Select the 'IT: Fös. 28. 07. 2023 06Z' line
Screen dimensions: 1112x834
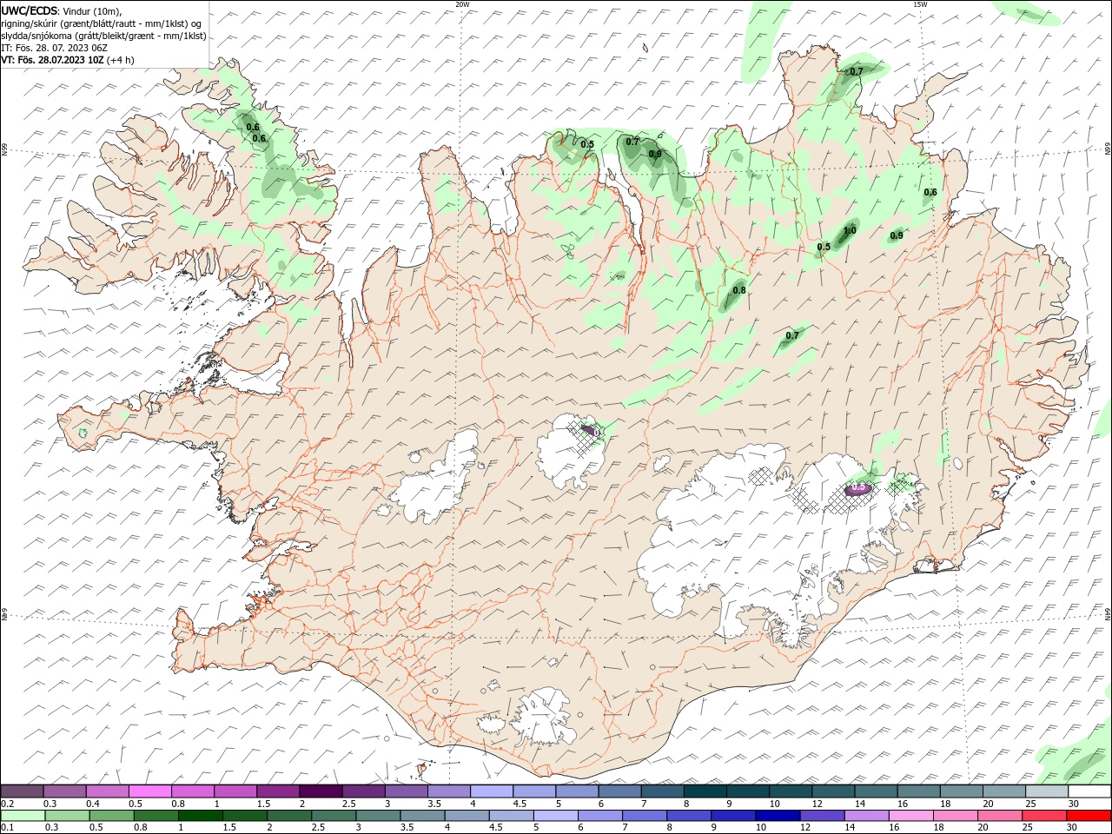tap(55, 48)
